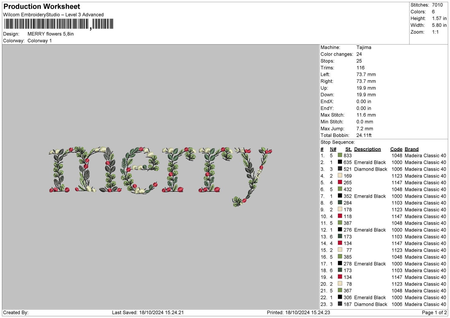The height and width of the screenshot is (318, 450).
Task: Click the Production Worksheet title
Action: (42, 7)
